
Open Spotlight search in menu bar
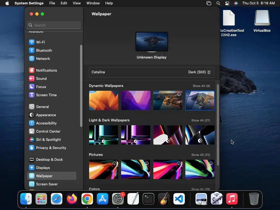tap(218, 3)
